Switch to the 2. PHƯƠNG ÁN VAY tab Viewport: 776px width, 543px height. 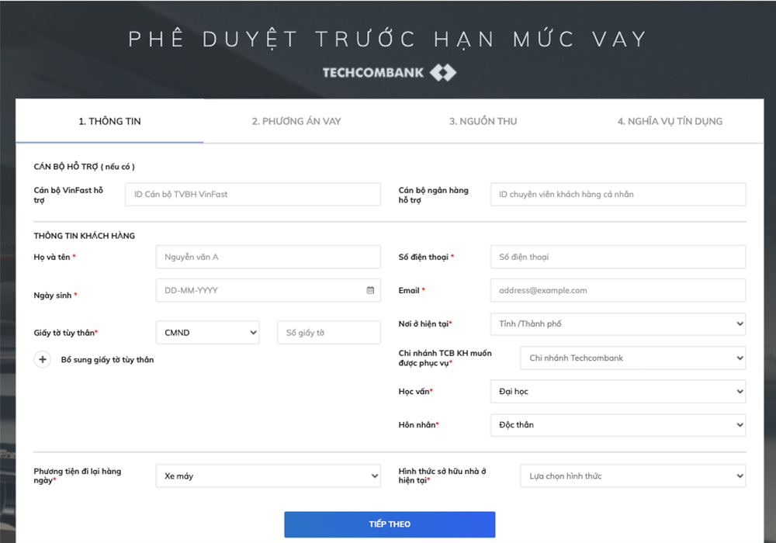296,121
